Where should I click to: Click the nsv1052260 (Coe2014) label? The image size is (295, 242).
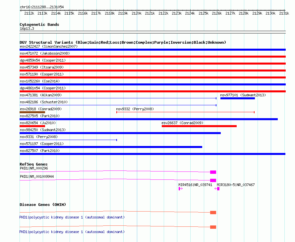point(40,81)
